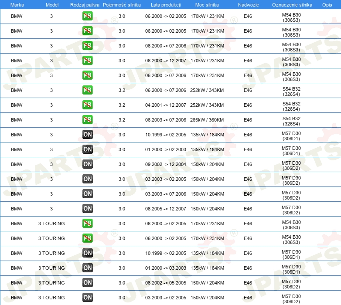Image resolution: width=341 pixels, height=305 pixels.
Task: Click the Opis column header
Action: click(x=327, y=5)
